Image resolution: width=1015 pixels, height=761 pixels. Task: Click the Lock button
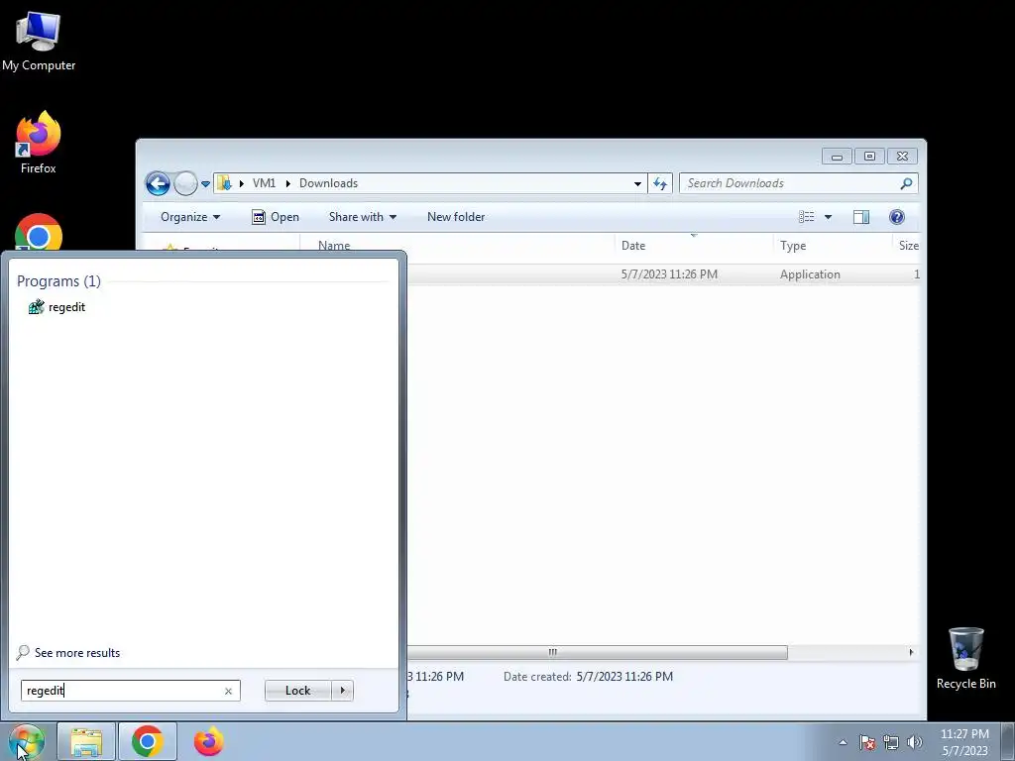[297, 691]
